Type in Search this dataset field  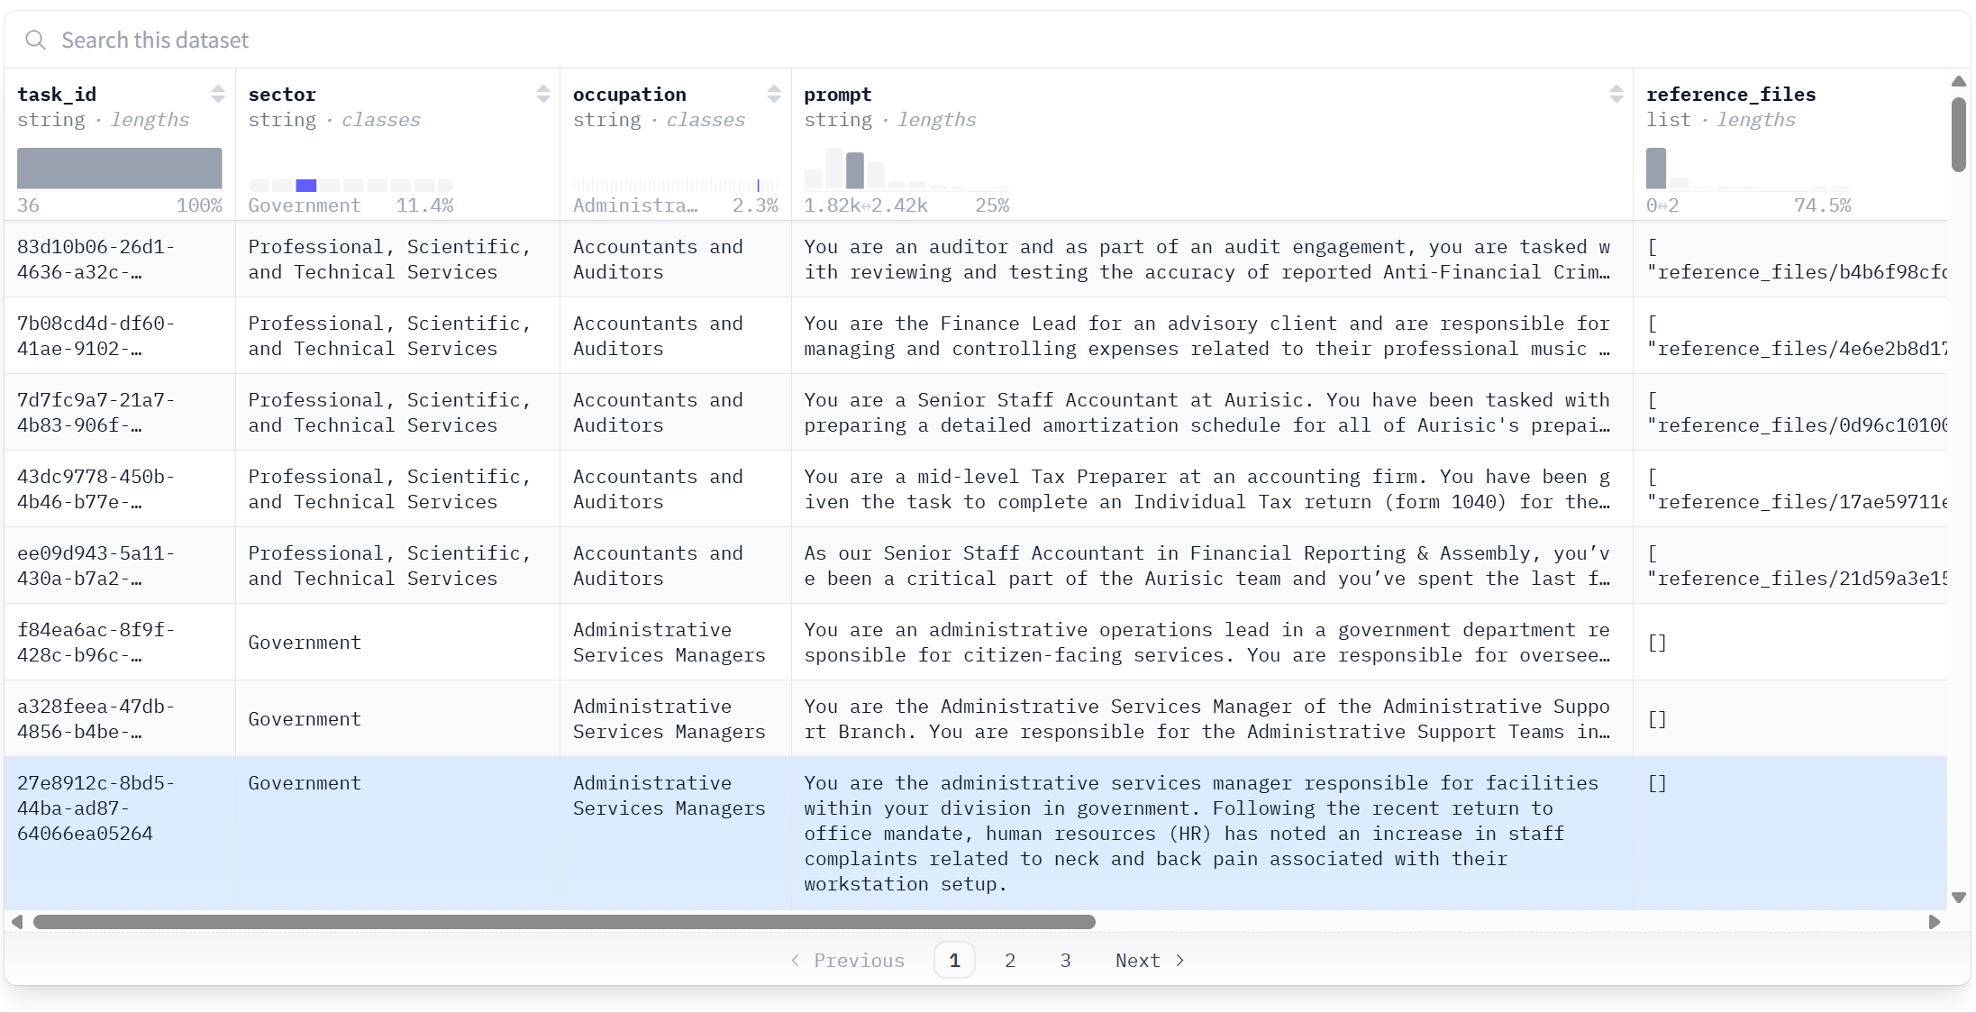(x=541, y=40)
